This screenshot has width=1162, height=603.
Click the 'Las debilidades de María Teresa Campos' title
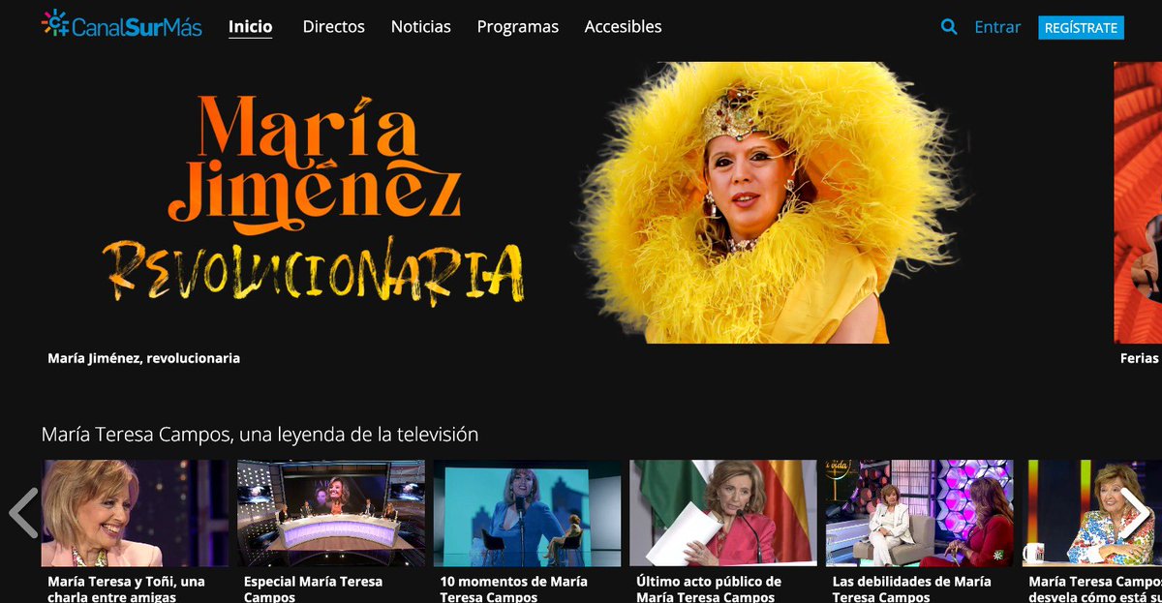point(912,588)
